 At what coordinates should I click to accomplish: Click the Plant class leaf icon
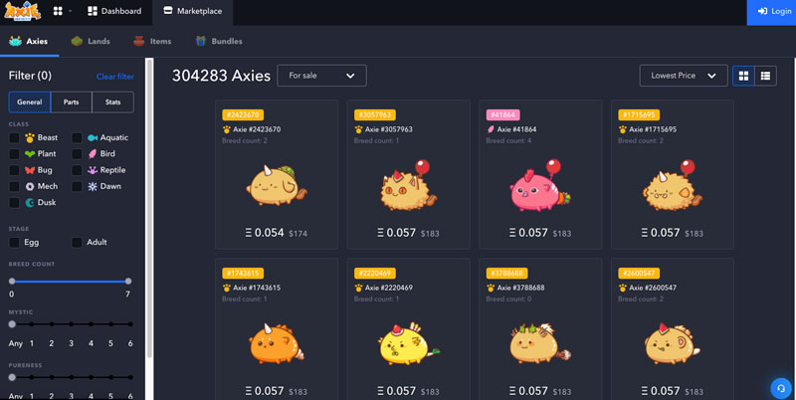pyautogui.click(x=30, y=154)
